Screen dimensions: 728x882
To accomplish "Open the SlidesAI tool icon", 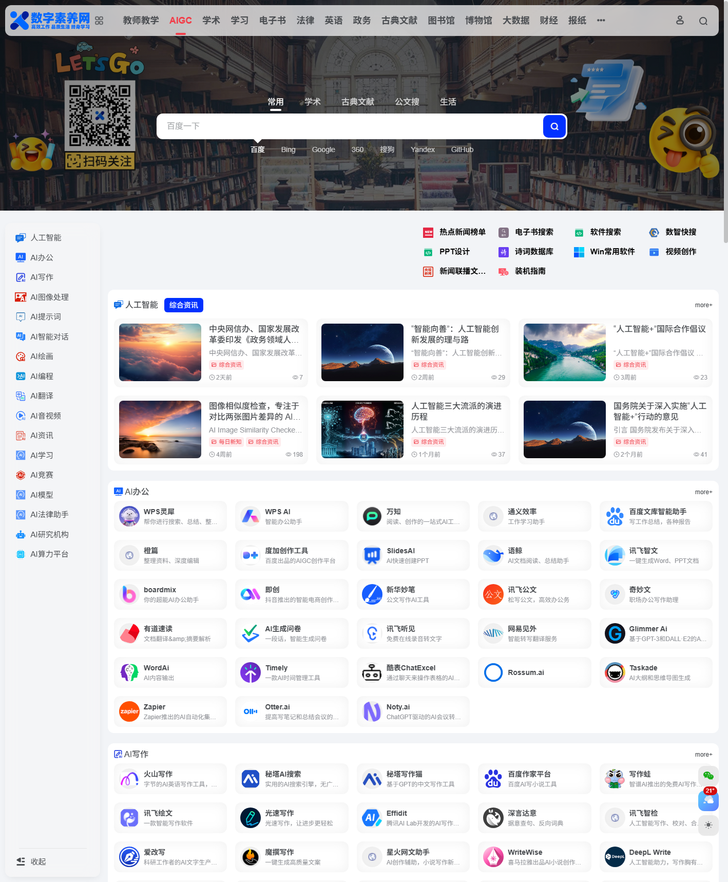I will (x=372, y=555).
